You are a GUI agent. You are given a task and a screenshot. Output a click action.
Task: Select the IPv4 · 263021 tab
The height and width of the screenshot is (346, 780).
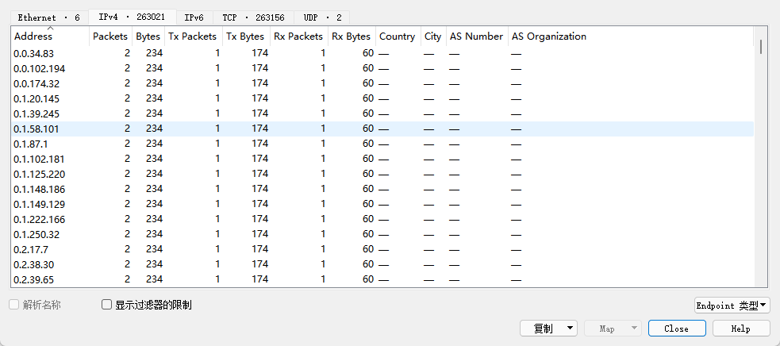(x=132, y=17)
